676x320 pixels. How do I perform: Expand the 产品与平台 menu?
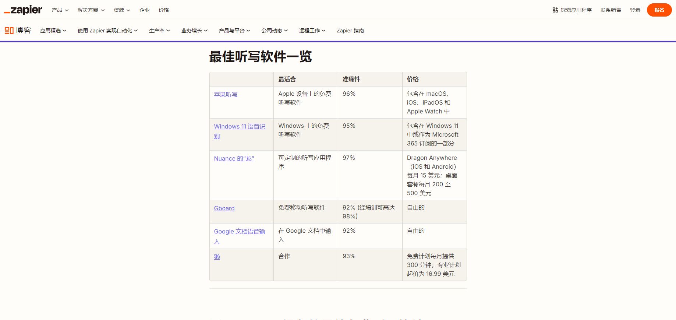(234, 31)
